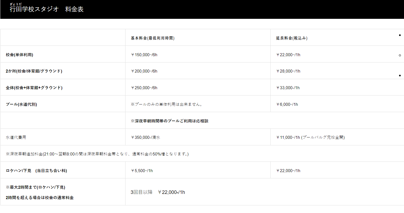Click the hollow circle bullet at right edge
The image size is (404, 213).
coord(400,55)
